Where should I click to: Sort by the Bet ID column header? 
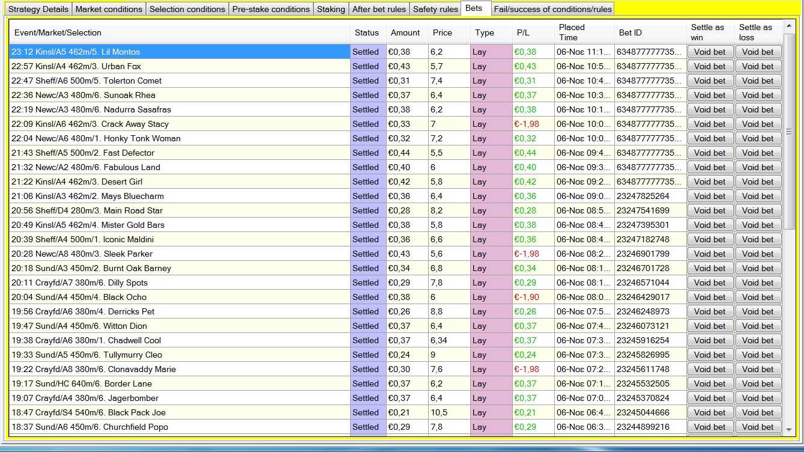tap(650, 32)
